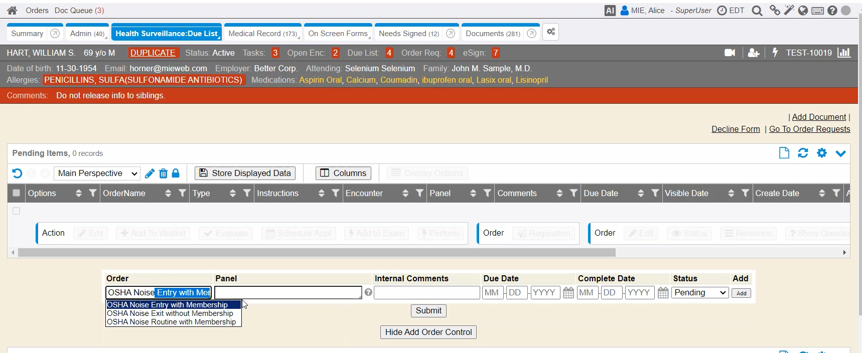This screenshot has height=353, width=862.
Task: Delete perspective with trash icon
Action: point(163,173)
